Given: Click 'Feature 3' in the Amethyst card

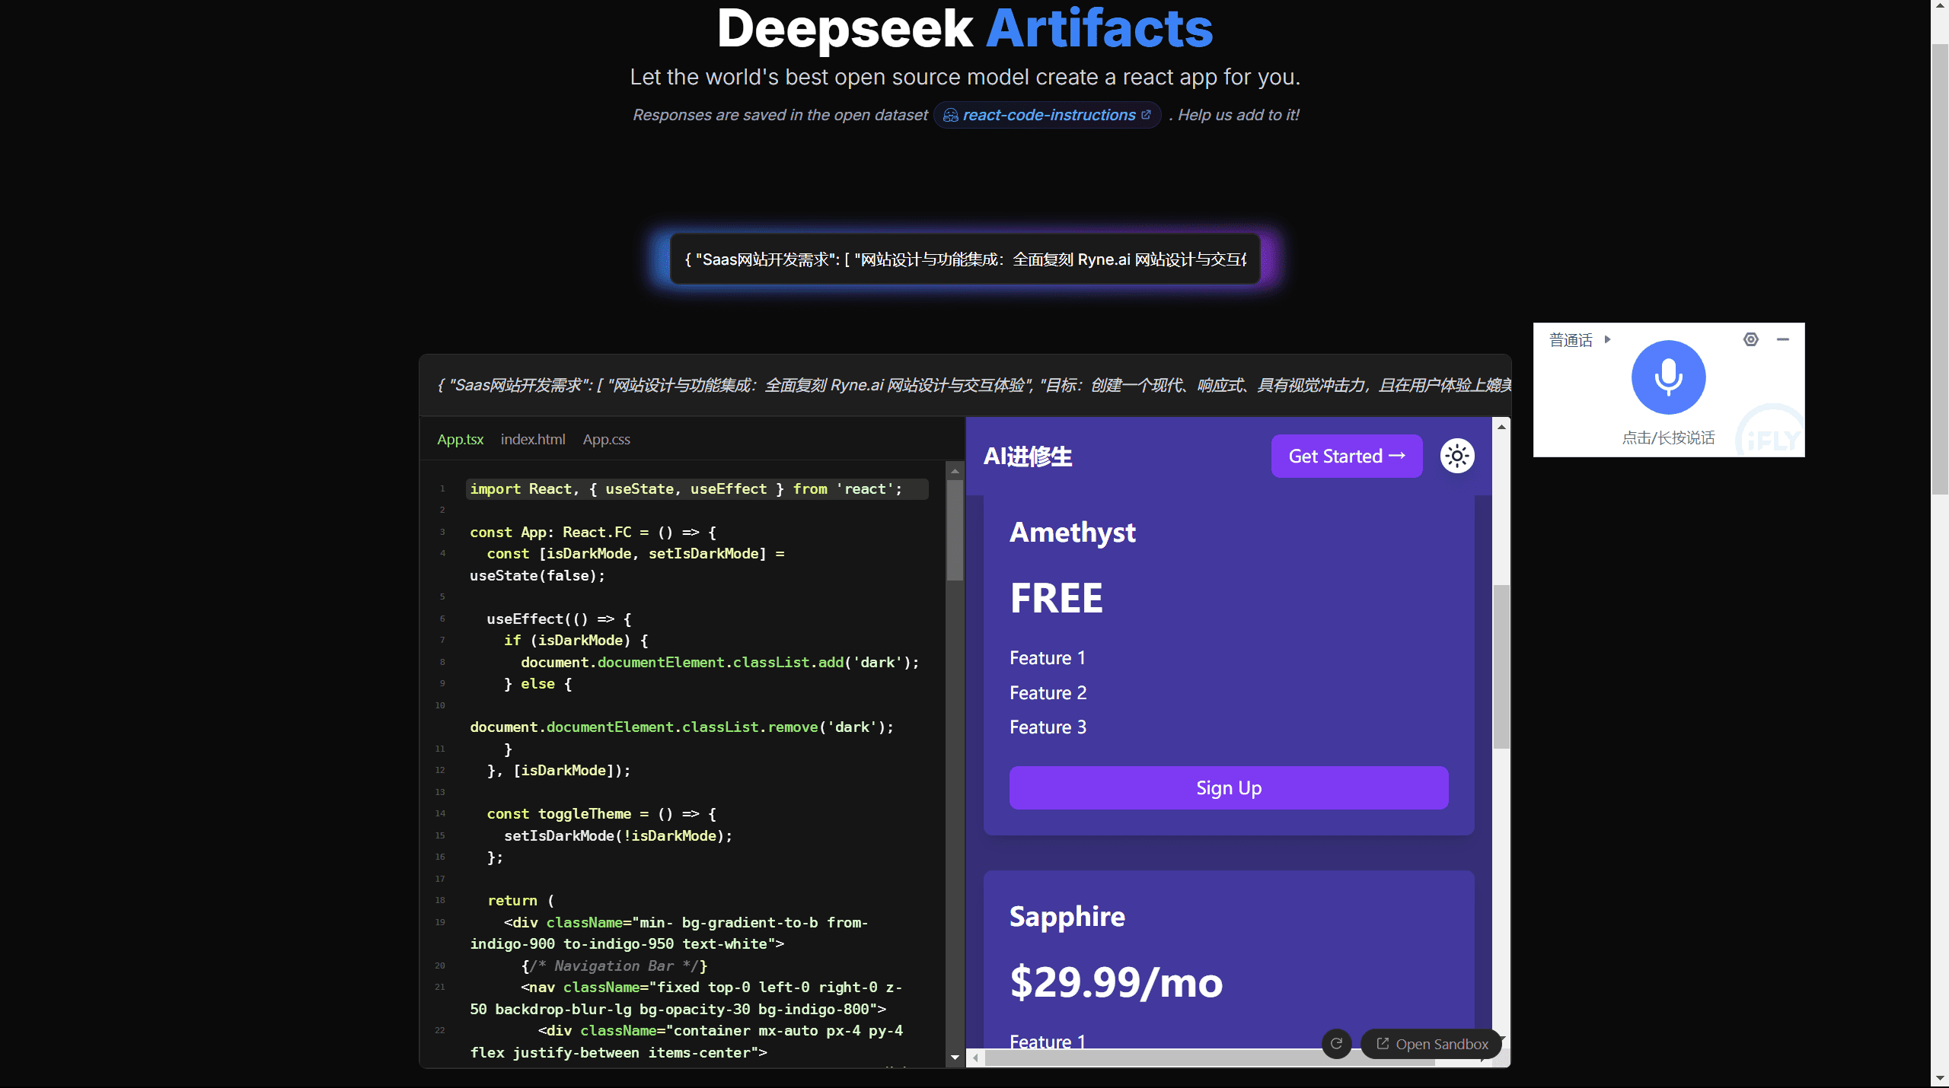Looking at the screenshot, I should [1048, 727].
